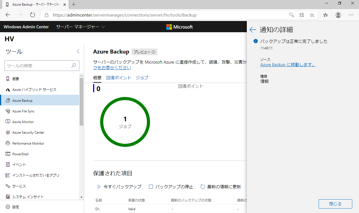The image size is (359, 213).
Task: Sort by the 名前 column header
Action: pos(99,200)
